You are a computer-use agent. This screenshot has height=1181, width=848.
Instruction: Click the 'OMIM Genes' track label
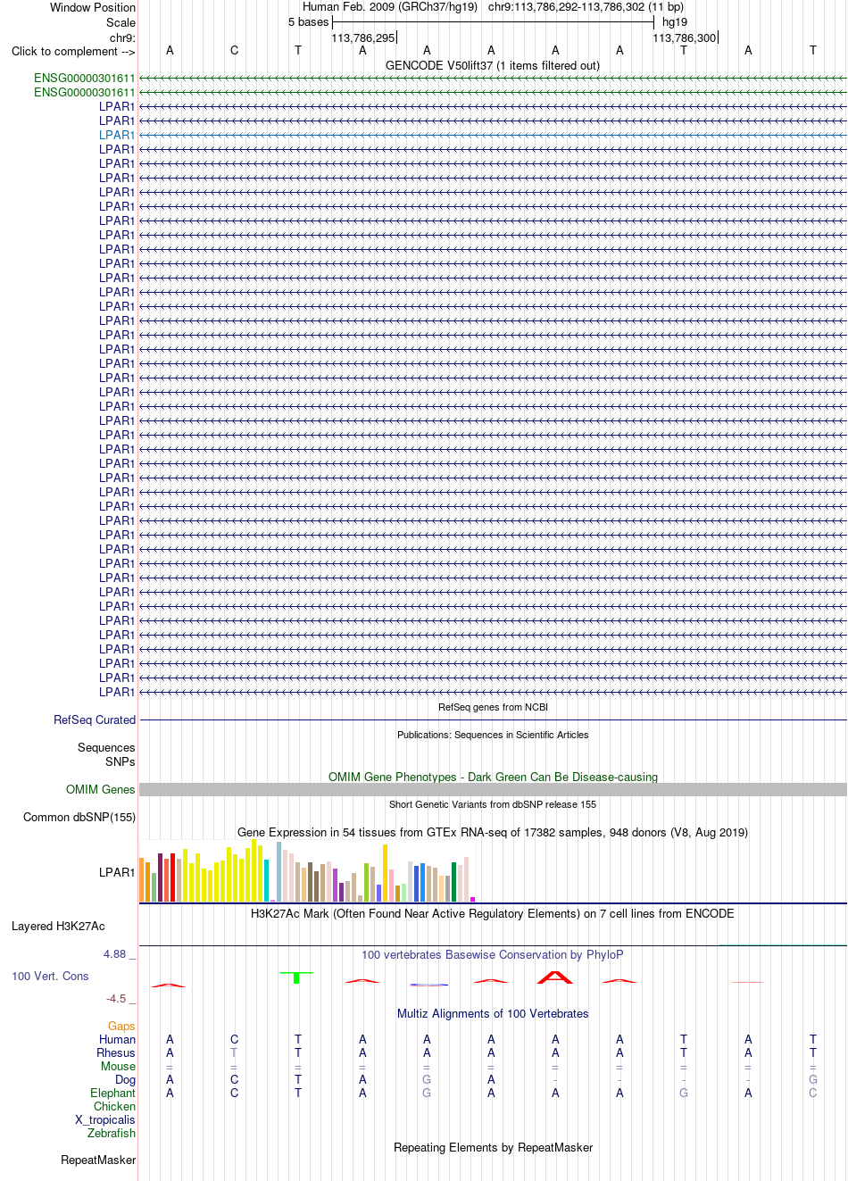pos(101,789)
